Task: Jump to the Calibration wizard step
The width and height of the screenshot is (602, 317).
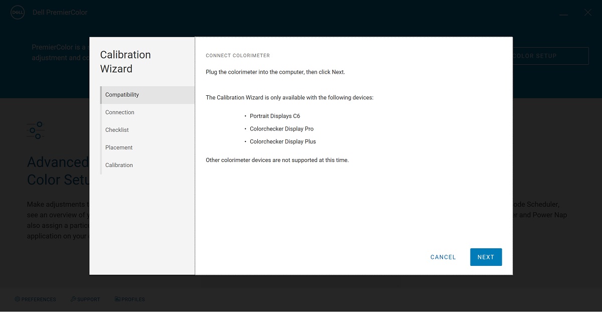Action: 147,165
